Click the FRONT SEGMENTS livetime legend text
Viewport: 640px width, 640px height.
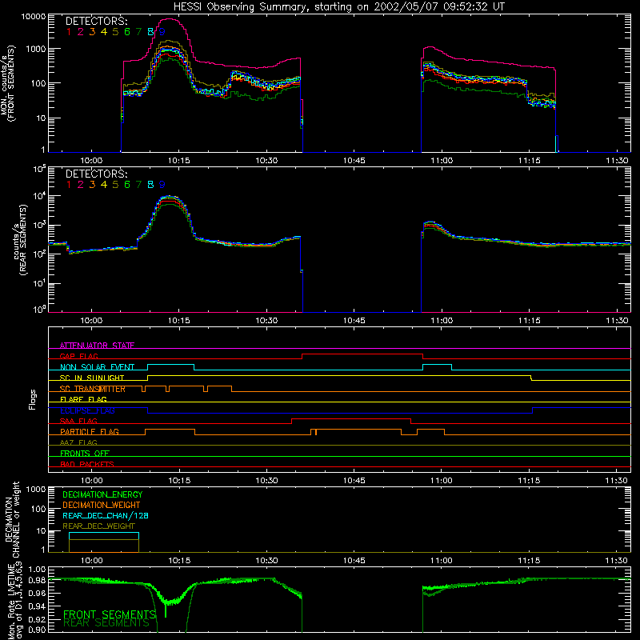click(x=110, y=614)
